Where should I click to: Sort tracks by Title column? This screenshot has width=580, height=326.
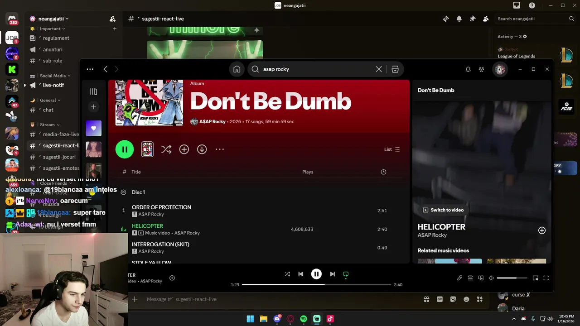pyautogui.click(x=136, y=172)
